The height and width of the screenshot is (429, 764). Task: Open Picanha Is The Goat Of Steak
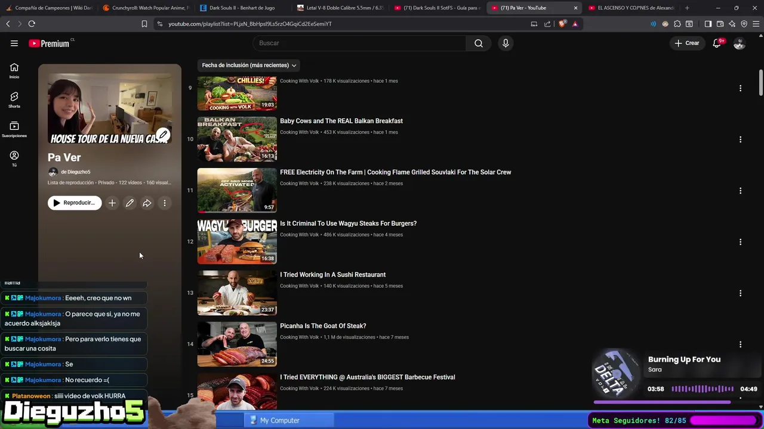(323, 326)
